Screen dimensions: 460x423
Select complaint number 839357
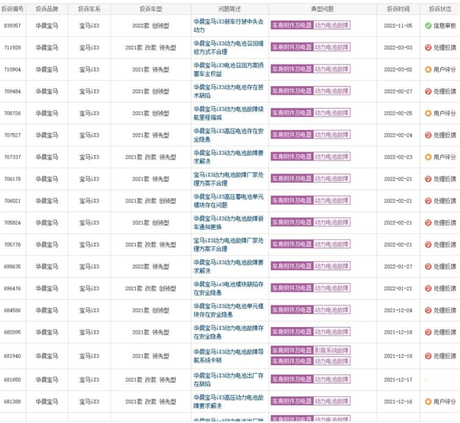pyautogui.click(x=12, y=26)
